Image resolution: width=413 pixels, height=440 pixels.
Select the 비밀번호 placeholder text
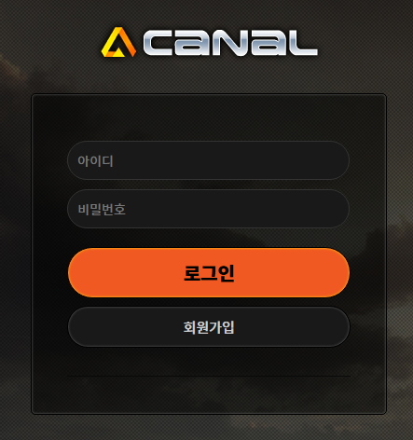click(x=102, y=209)
